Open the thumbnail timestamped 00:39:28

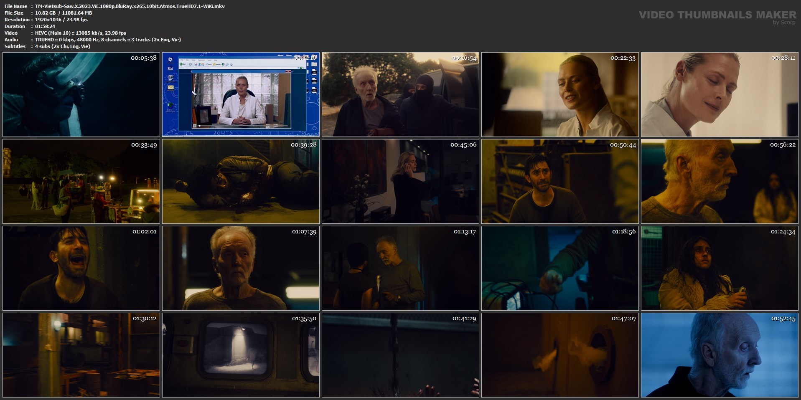click(241, 181)
